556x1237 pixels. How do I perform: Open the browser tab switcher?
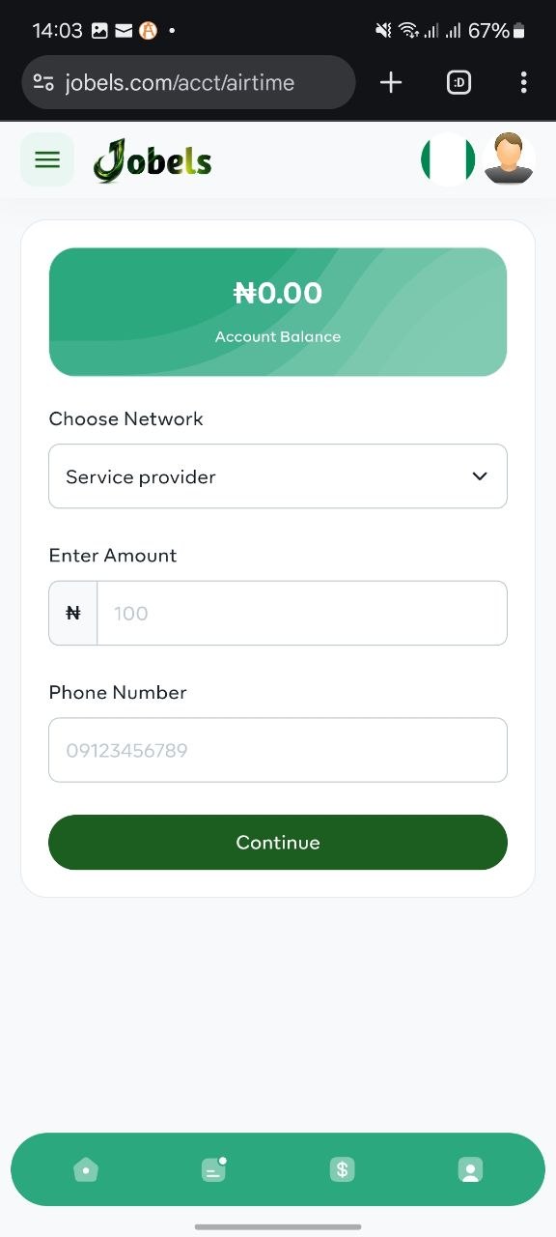pyautogui.click(x=459, y=82)
